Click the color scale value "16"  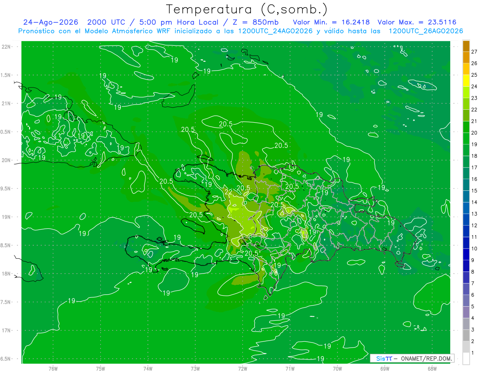click(474, 179)
